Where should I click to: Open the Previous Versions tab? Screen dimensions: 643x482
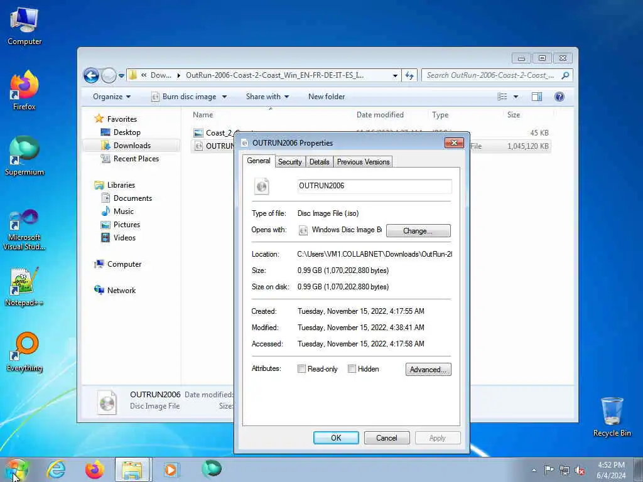pos(364,162)
